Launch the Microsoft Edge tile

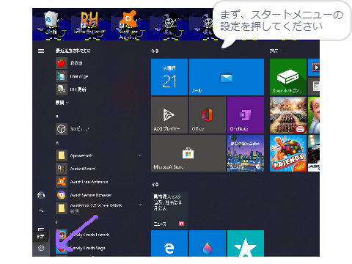pos(169,243)
